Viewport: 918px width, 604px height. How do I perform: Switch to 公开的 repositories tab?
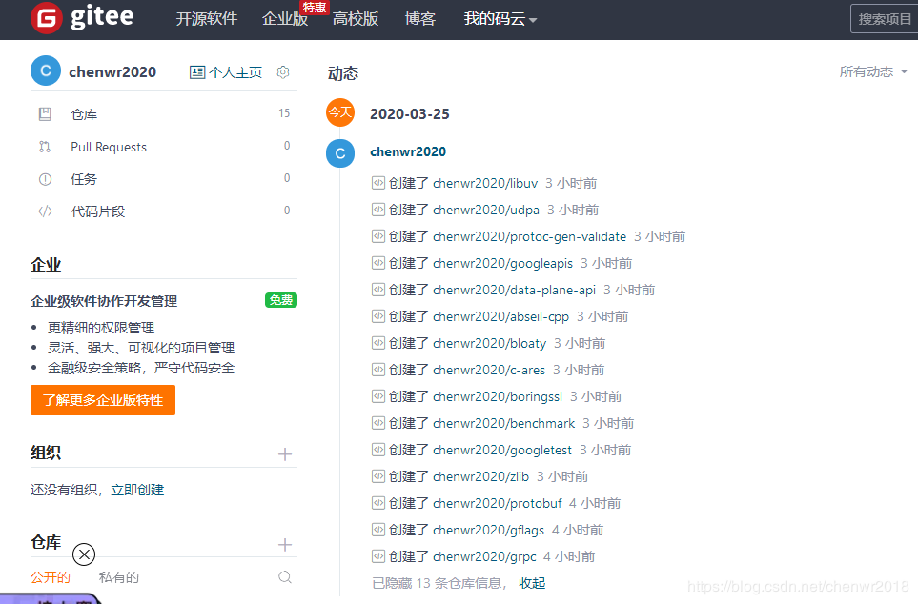tap(51, 577)
